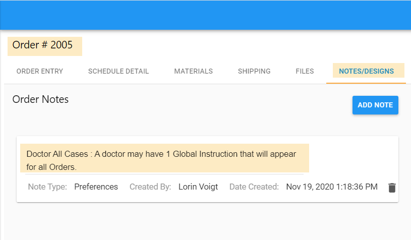Open the Order Entry tab

point(40,71)
